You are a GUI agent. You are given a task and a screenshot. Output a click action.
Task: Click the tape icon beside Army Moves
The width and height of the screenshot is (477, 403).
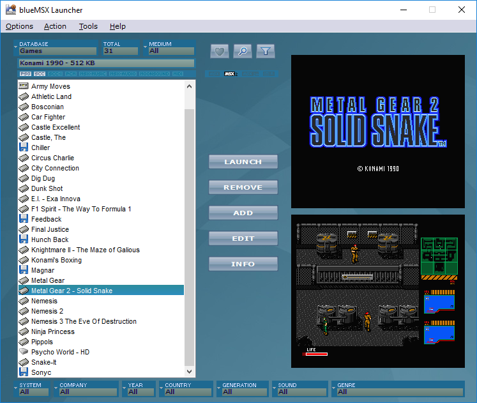[24, 86]
